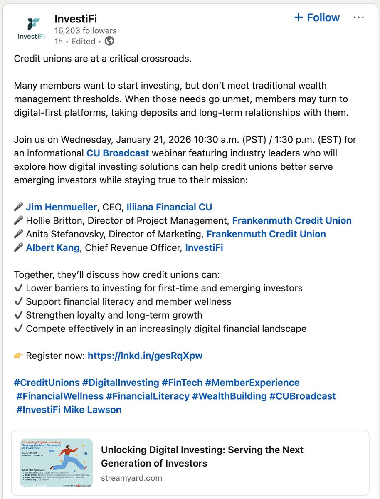Click the InvestiFi link after Chief Revenue Officer

pyautogui.click(x=204, y=248)
